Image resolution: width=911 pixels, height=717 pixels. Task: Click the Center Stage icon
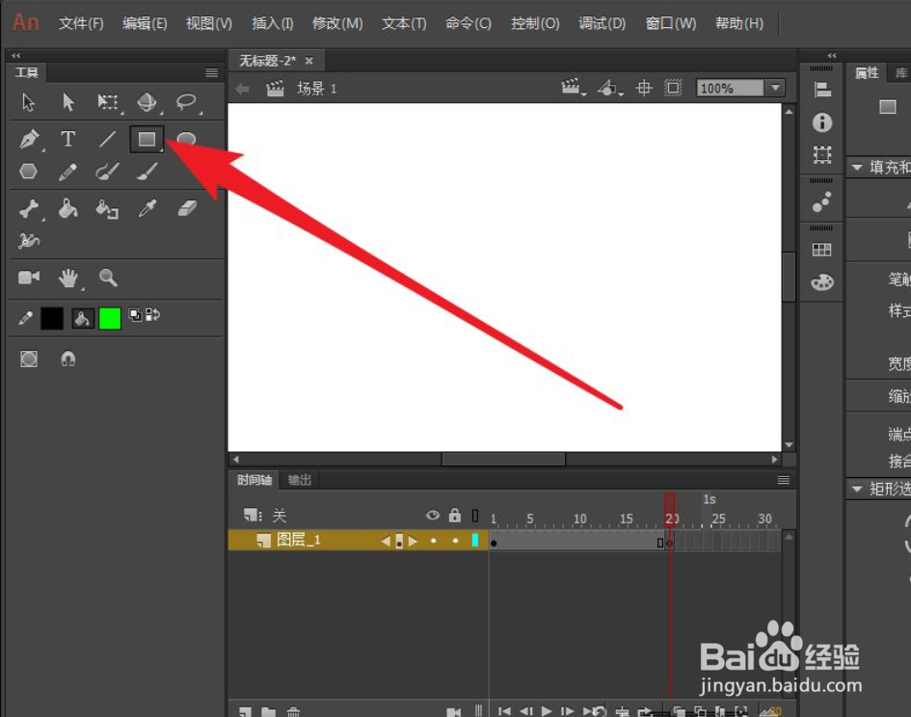(x=644, y=89)
